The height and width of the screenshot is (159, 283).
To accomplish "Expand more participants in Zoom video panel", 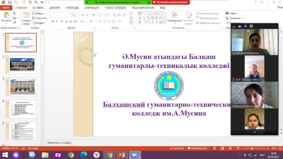I will pos(254,132).
